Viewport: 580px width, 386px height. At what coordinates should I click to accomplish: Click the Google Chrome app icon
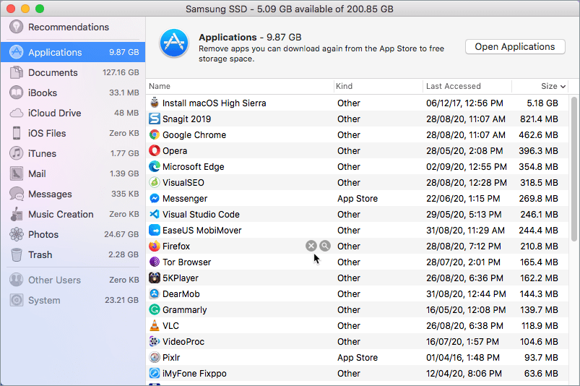(155, 134)
